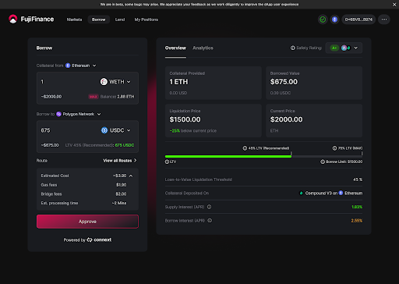Click the green checkmark status icon
Screen dimensions: 399x284
(323, 20)
